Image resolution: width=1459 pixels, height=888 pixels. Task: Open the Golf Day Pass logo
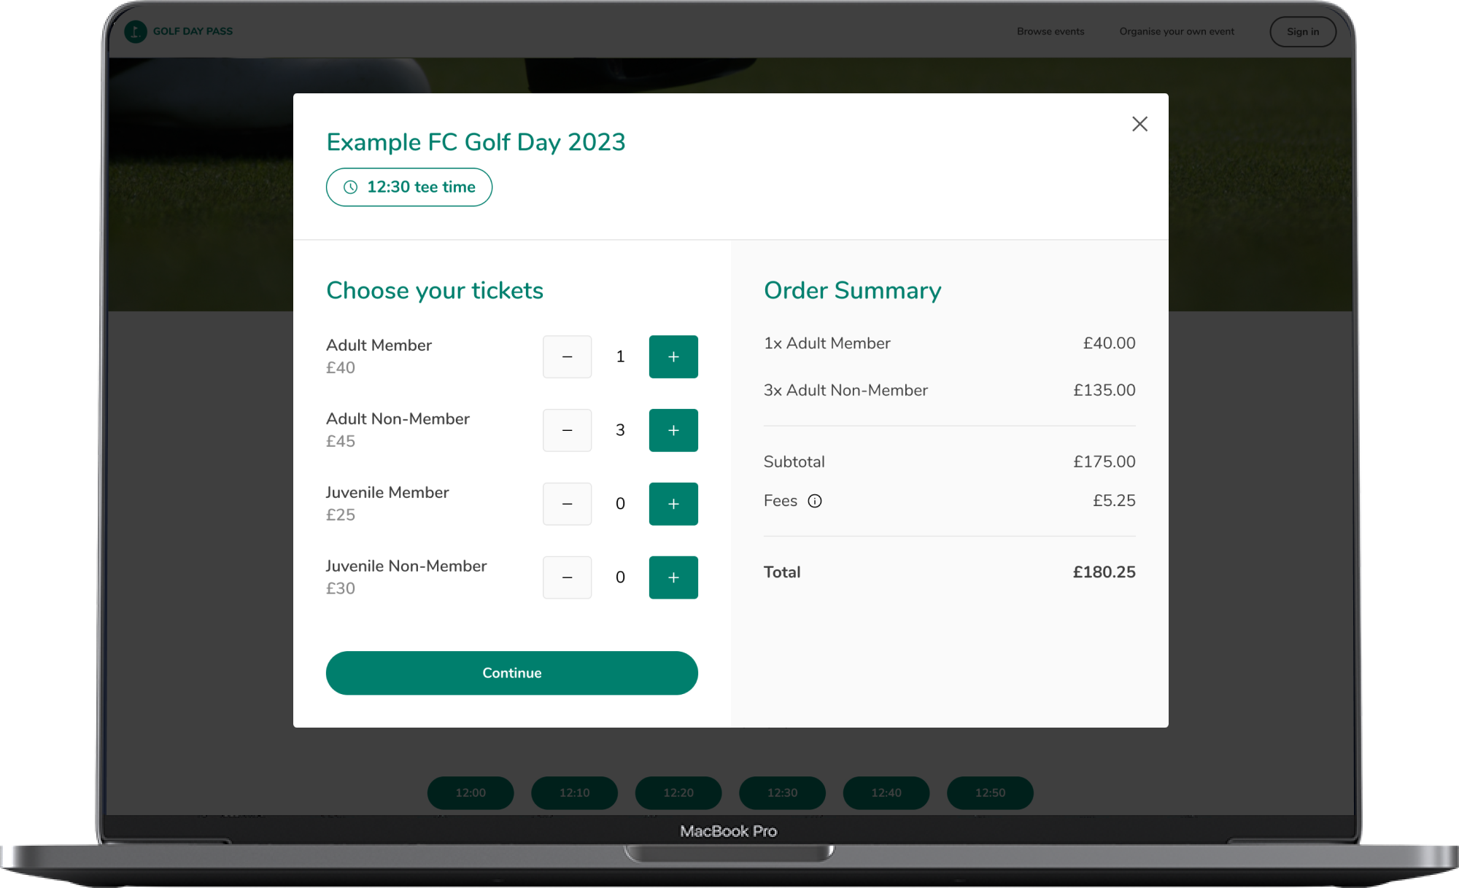pos(179,31)
